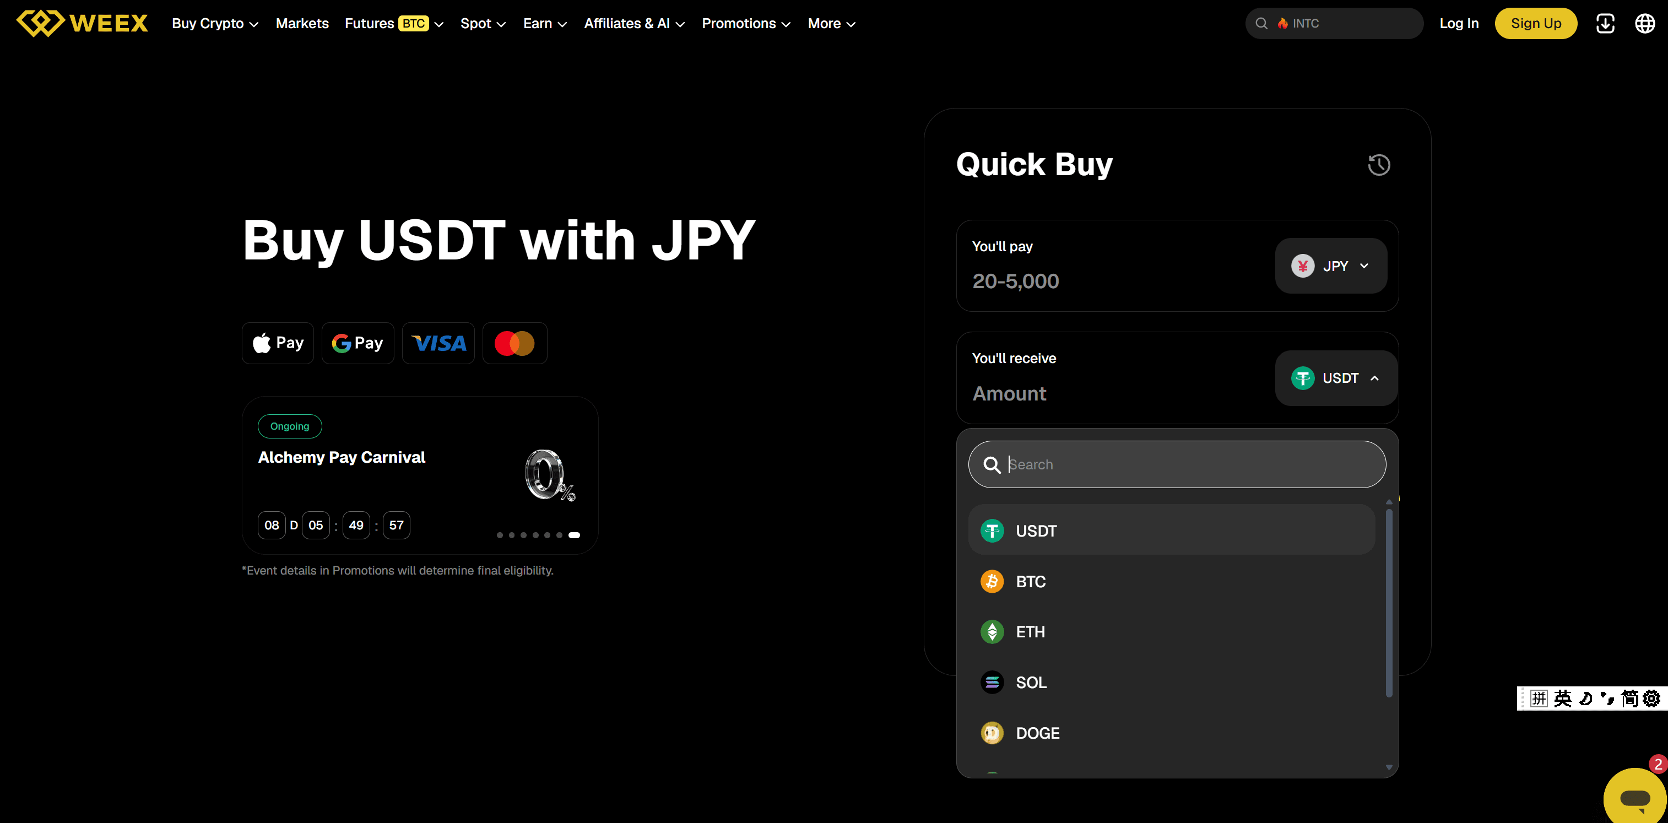Screen dimensions: 1668x823
Task: Select BTC from the coin list
Action: tap(1171, 582)
